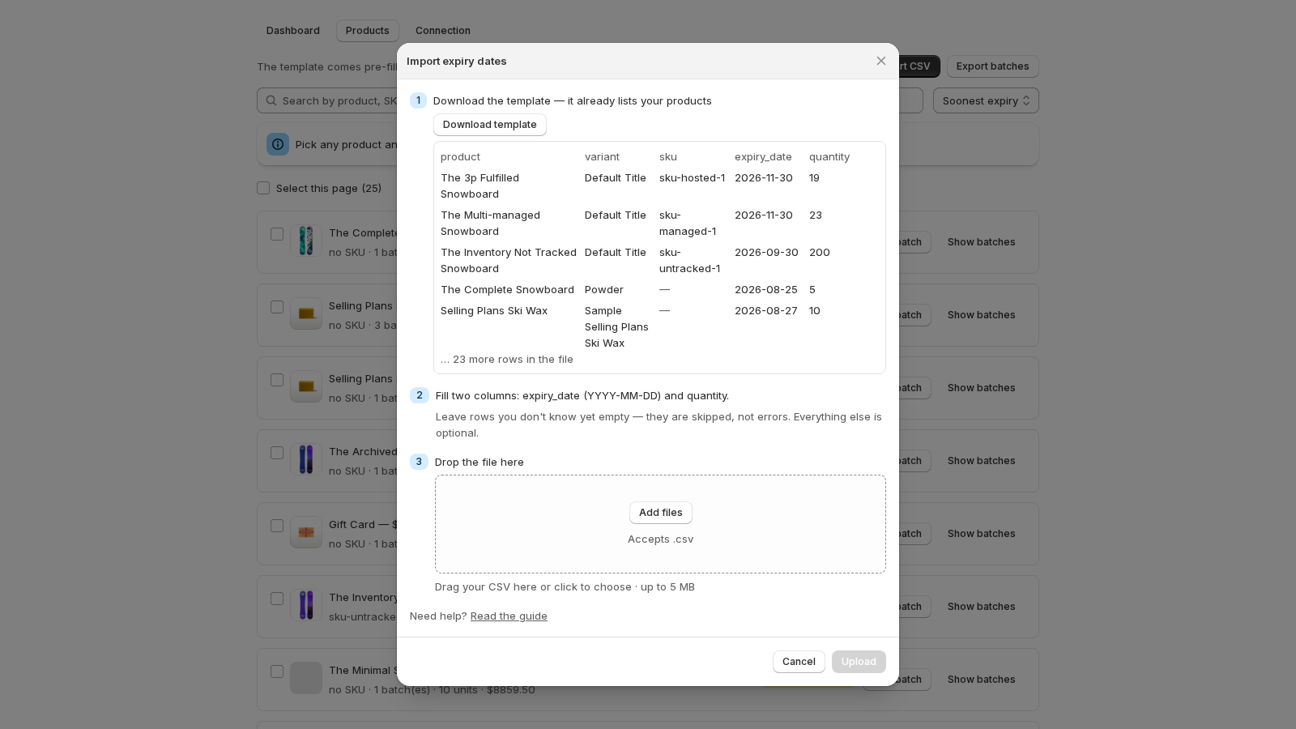1296x729 pixels.
Task: Click Export batches button
Action: tap(993, 66)
